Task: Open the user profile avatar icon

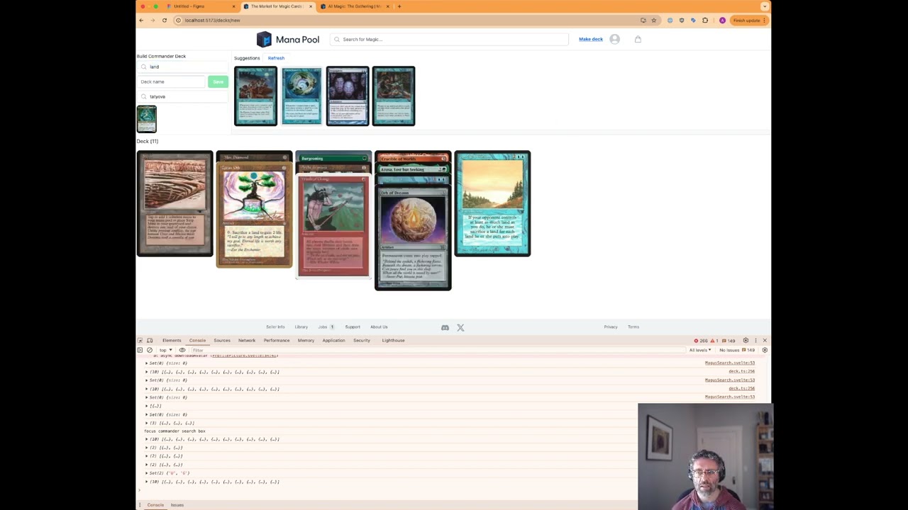Action: pyautogui.click(x=614, y=40)
